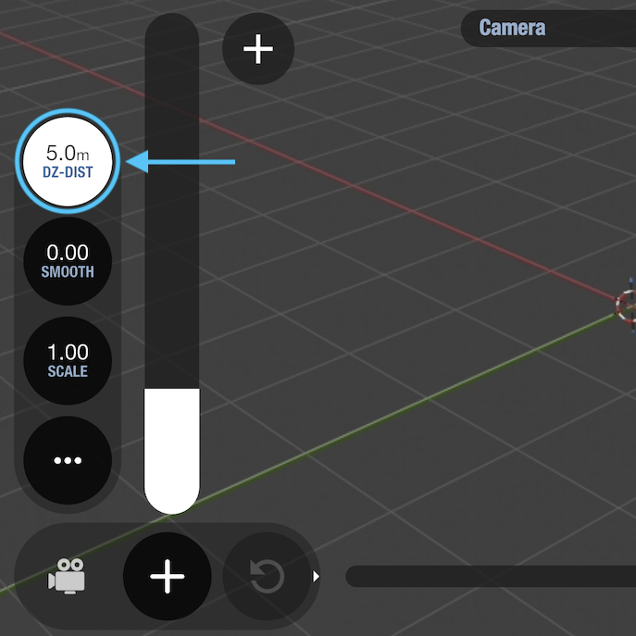
Task: Click the horizontal timeline bar at bottom
Action: point(491,577)
